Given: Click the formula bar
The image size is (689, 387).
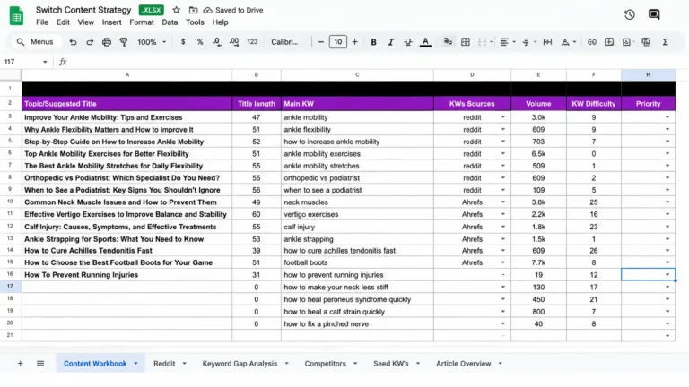Looking at the screenshot, I should pyautogui.click(x=378, y=62).
